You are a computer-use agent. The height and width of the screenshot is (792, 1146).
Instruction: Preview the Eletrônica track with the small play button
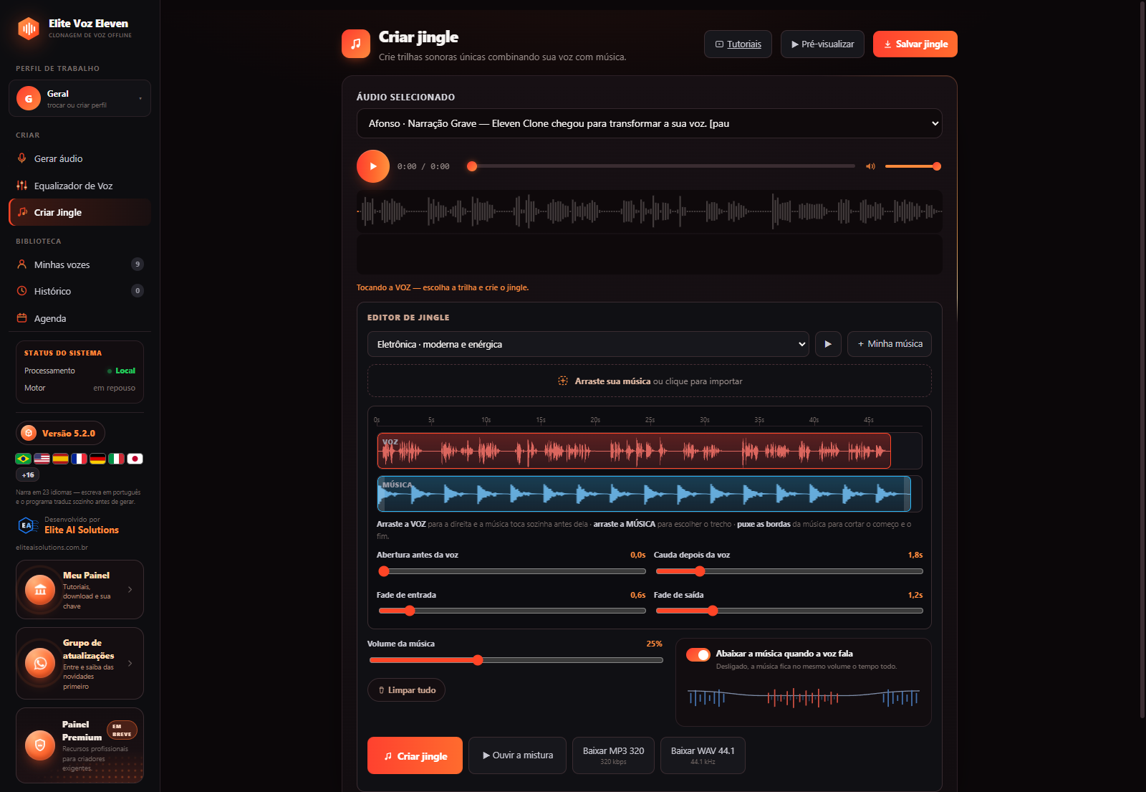828,344
